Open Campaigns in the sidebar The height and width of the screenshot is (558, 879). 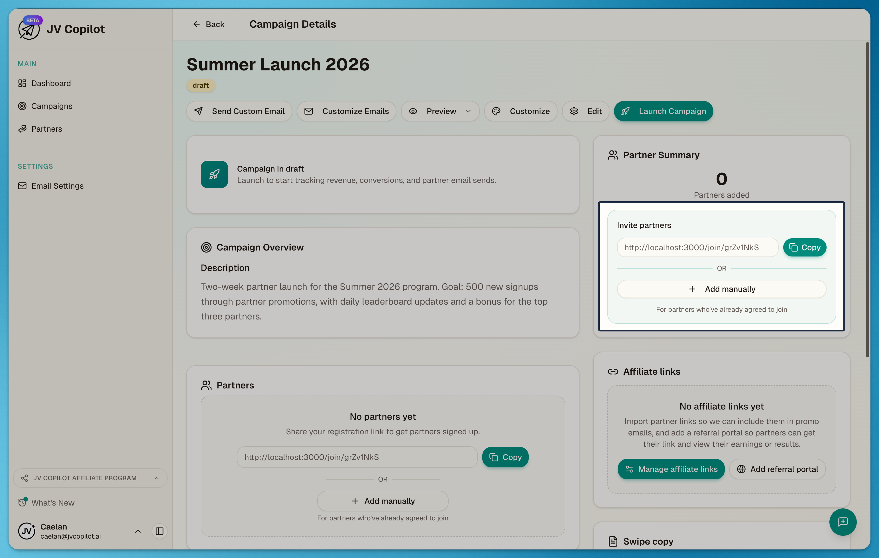[x=45, y=106]
